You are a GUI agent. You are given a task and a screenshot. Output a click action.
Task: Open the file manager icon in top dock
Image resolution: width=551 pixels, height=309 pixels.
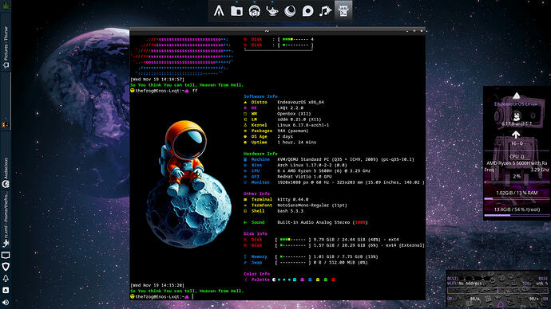[237, 11]
